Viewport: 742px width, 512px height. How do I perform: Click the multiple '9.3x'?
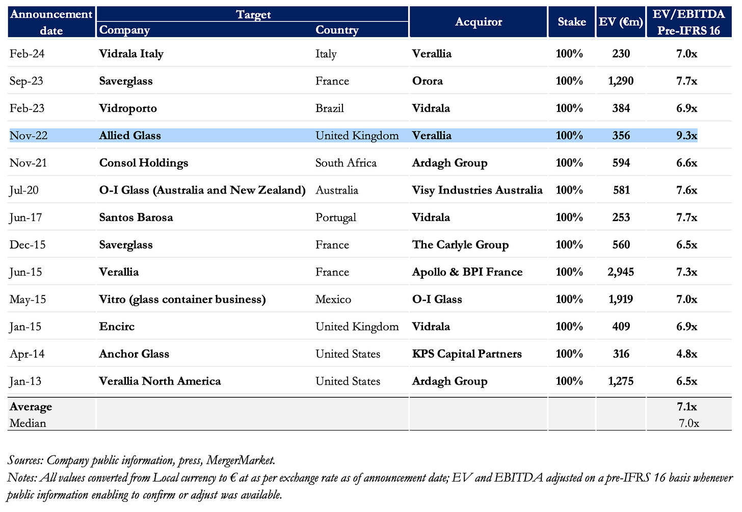click(687, 136)
